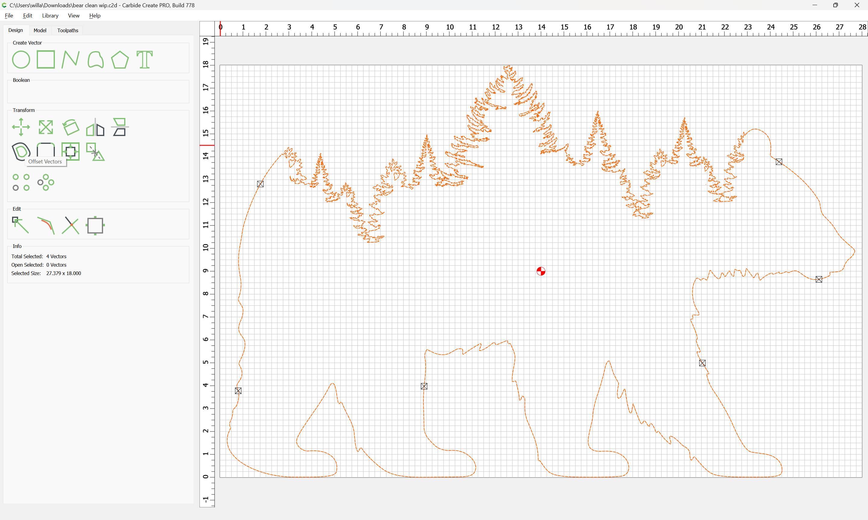Click the Offset Vectors tooltip label
The width and height of the screenshot is (868, 520).
point(45,162)
